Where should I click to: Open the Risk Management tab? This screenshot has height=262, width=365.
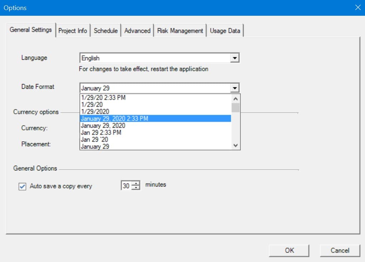[x=180, y=30]
